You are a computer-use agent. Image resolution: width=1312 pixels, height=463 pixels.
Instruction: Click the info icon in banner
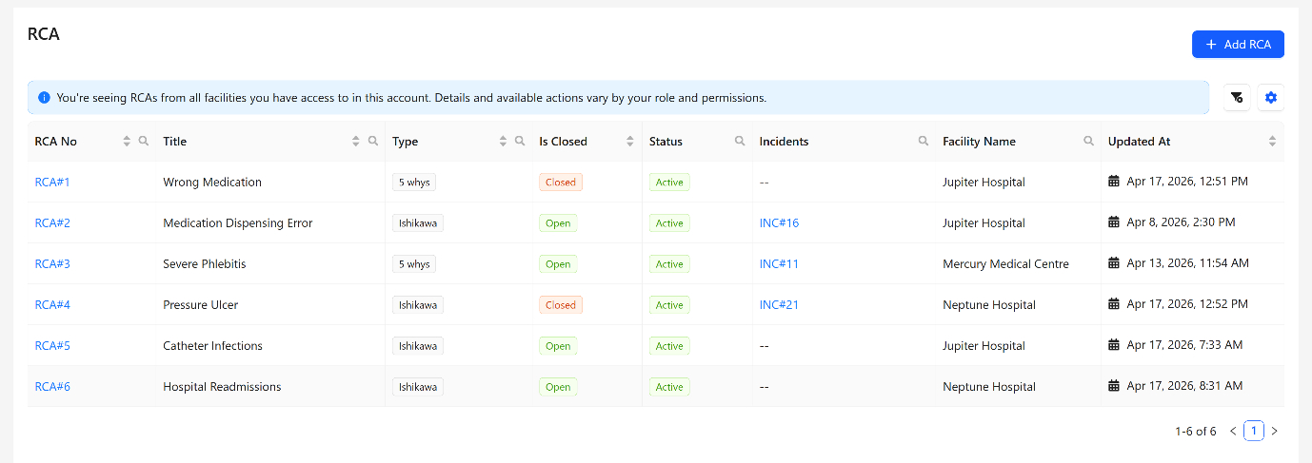tap(44, 97)
